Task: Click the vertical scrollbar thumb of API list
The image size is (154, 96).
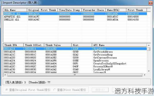Action: point(149,49)
